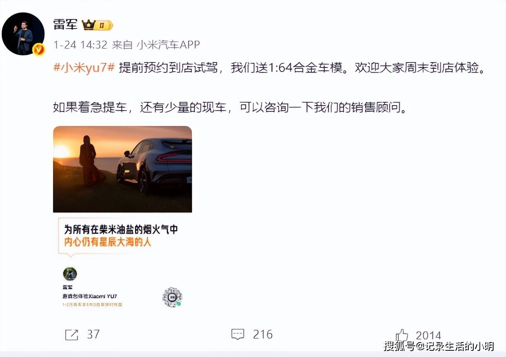Click the small round avatar inside image card
Image resolution: width=506 pixels, height=357 pixels.
(70, 274)
